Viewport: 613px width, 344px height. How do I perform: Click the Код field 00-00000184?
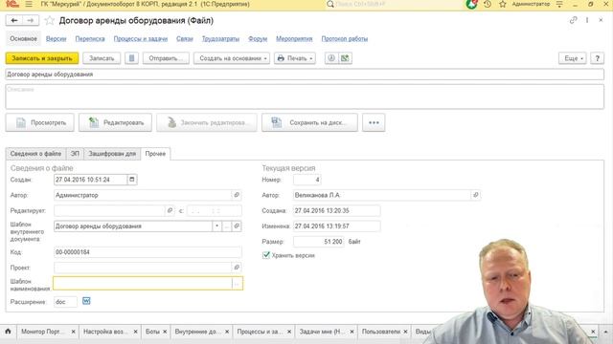[x=148, y=252]
